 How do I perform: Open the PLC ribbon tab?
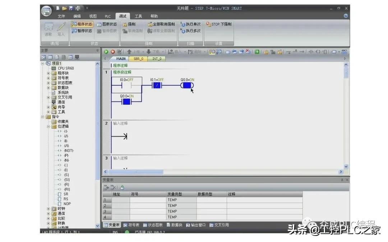[108, 16]
